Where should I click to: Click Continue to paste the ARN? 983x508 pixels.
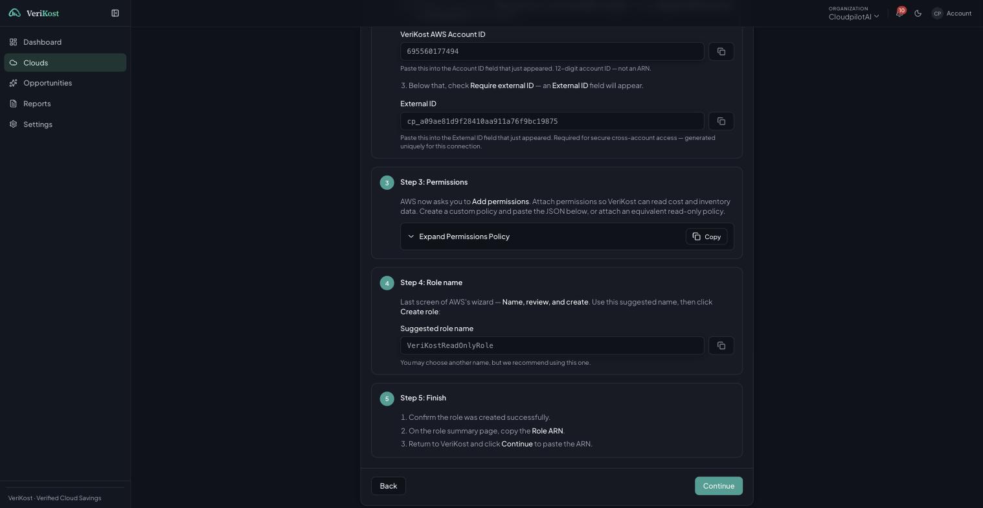coord(719,486)
